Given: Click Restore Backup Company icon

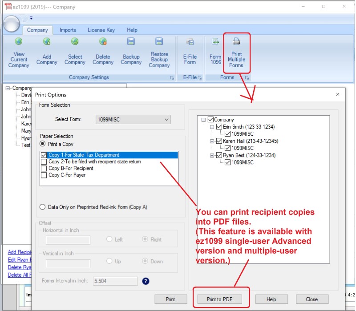Looking at the screenshot, I should 159,42.
